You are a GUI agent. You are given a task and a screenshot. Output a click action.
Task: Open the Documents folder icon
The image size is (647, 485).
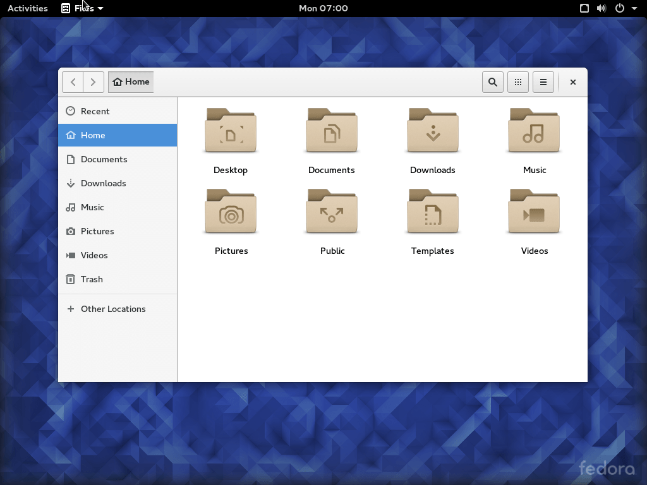[x=332, y=131]
